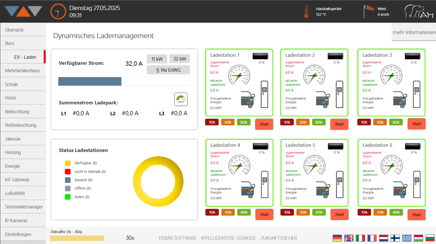Open the Störmeldemanager
This screenshot has height=244, width=436.
[23, 207]
